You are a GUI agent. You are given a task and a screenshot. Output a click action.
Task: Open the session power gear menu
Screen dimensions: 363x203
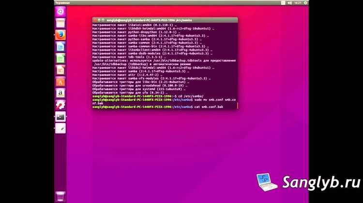tap(305, 3)
